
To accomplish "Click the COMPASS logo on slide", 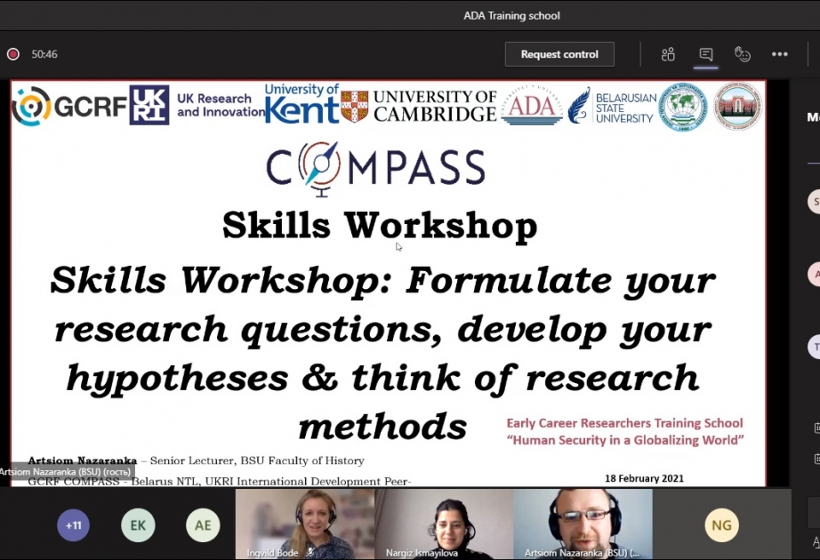I will point(375,168).
